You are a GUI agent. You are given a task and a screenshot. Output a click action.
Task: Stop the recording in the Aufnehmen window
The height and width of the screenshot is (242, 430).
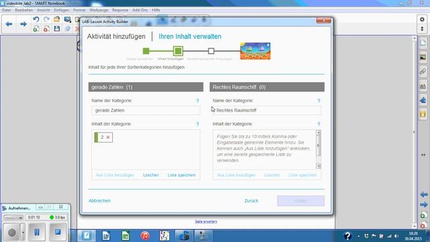click(x=58, y=232)
